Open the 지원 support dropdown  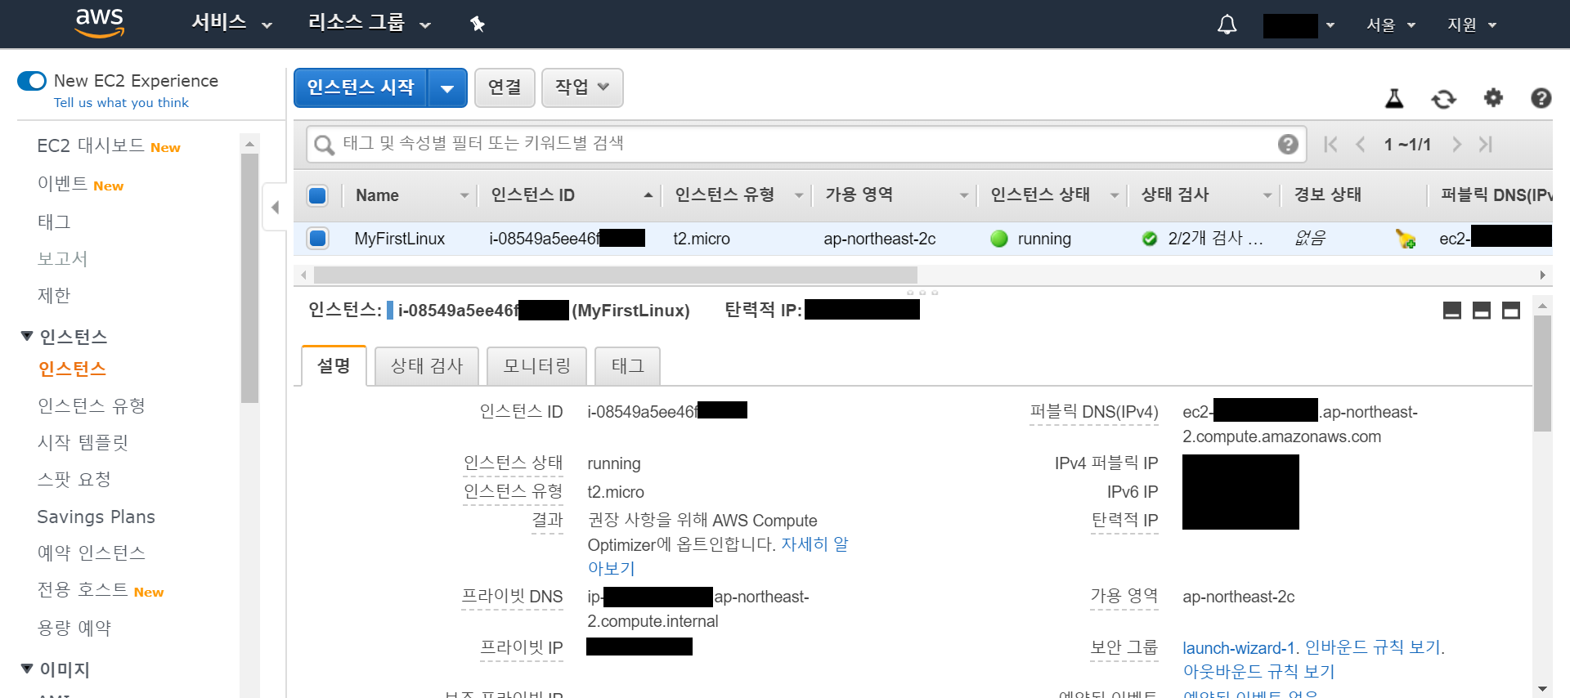click(1472, 25)
